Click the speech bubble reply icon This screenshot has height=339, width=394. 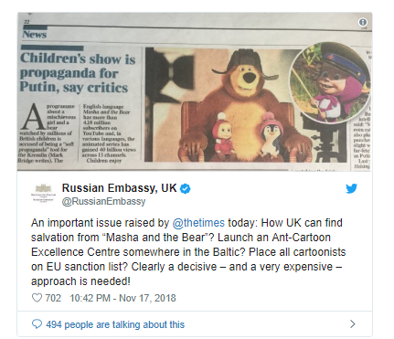point(37,324)
